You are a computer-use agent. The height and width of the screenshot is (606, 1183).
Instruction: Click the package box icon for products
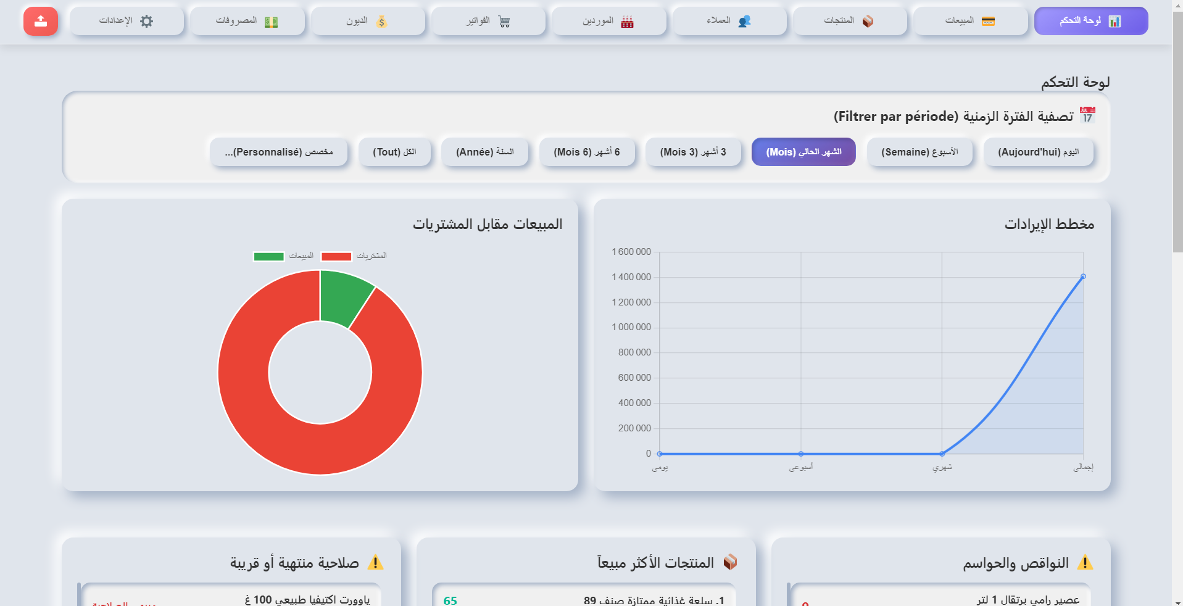pyautogui.click(x=868, y=22)
